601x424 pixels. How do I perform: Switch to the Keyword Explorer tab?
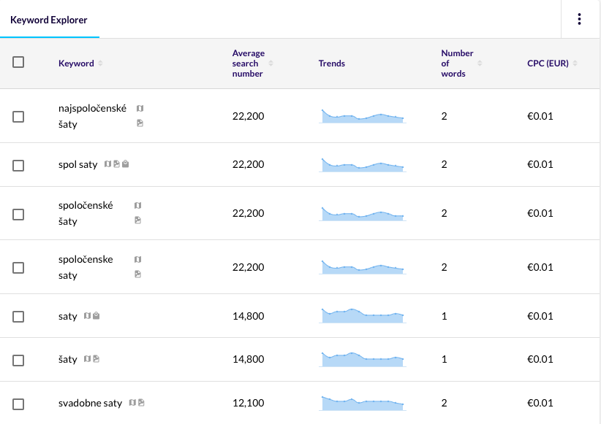49,20
